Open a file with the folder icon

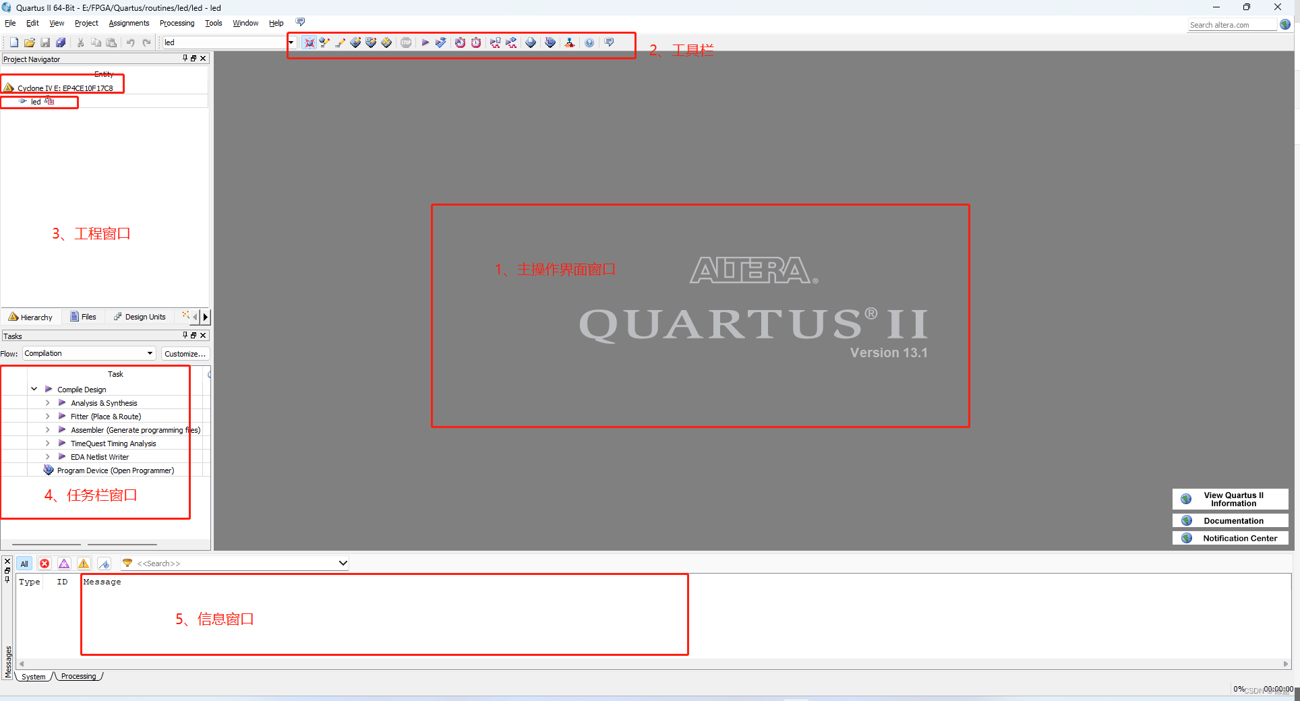click(30, 42)
